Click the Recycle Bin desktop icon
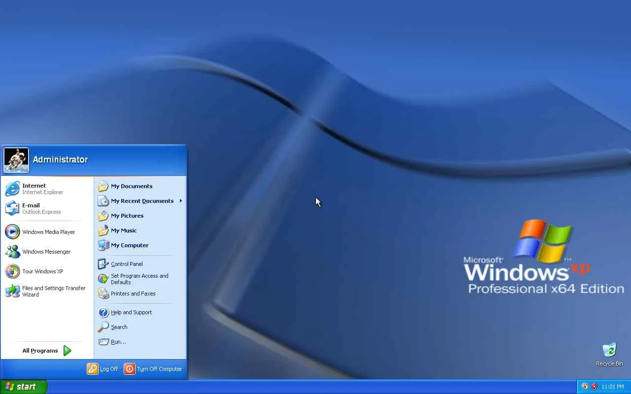 [x=609, y=354]
